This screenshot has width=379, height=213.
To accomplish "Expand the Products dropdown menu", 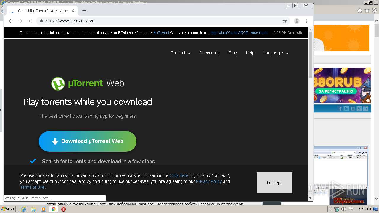I will (180, 53).
